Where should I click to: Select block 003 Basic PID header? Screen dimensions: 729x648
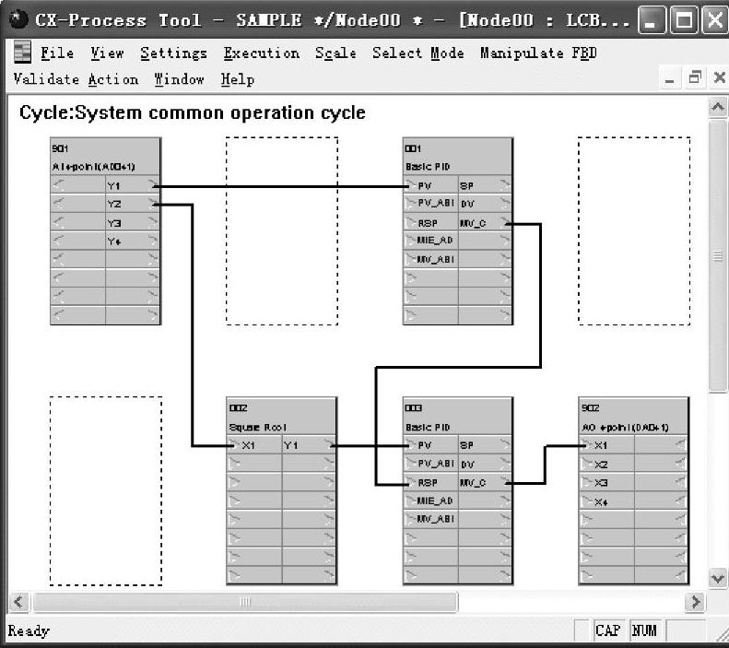click(458, 417)
